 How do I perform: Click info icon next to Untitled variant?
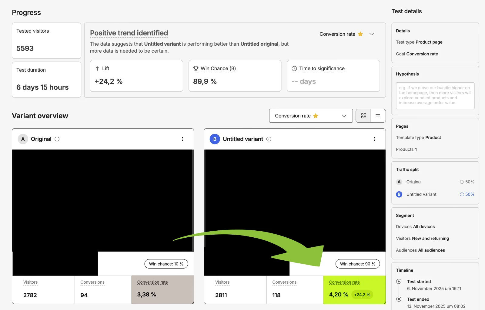pos(269,139)
